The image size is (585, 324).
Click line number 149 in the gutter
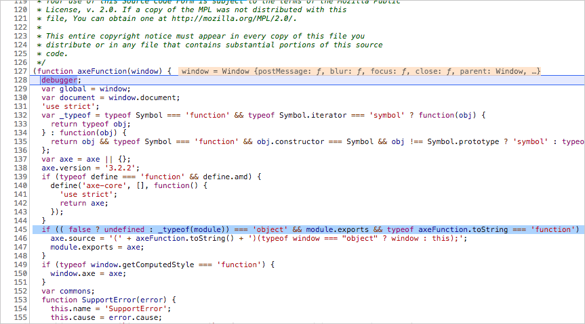coord(20,264)
